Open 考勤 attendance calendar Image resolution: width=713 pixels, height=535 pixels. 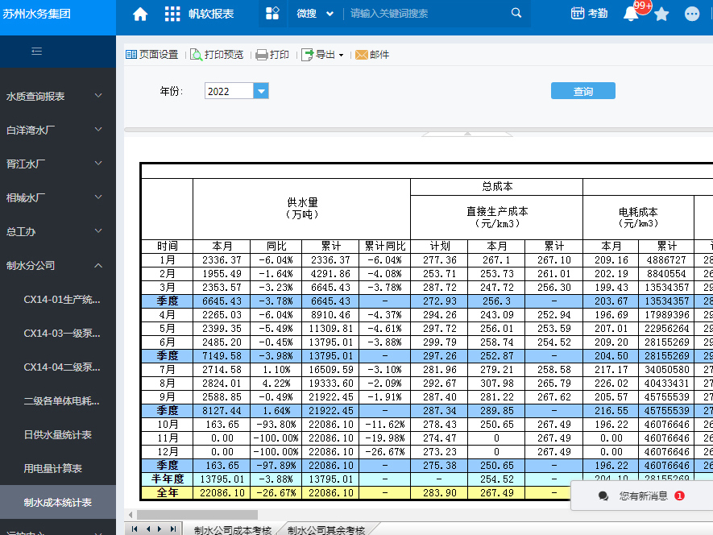589,14
